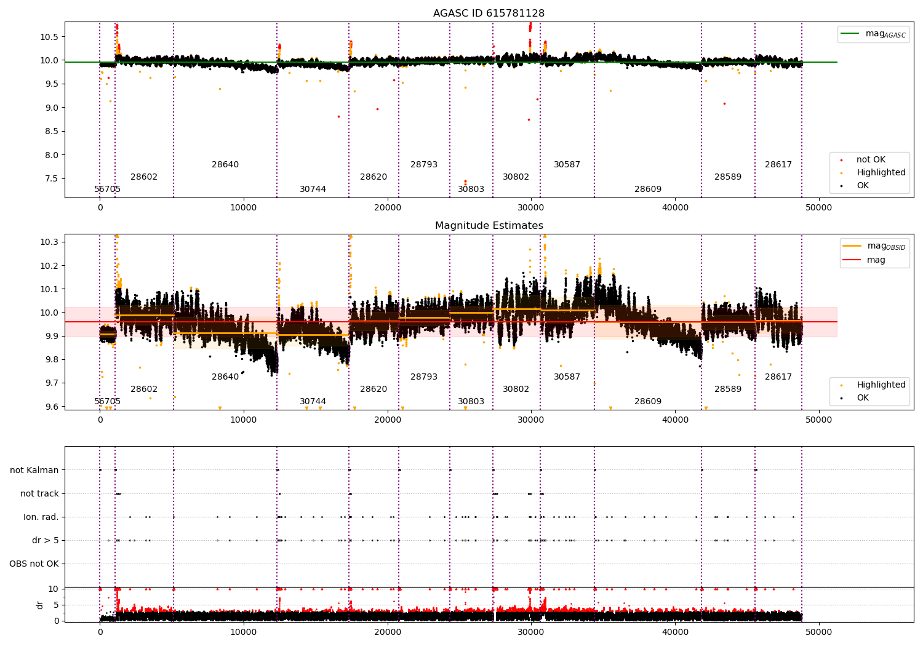Click OBSID label 30803 in middle plot

[471, 402]
